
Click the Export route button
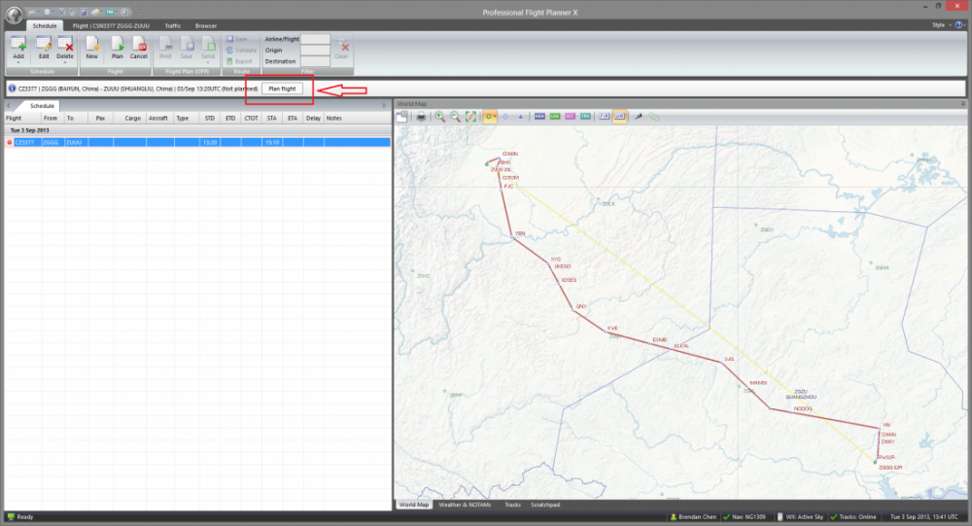pyautogui.click(x=239, y=61)
